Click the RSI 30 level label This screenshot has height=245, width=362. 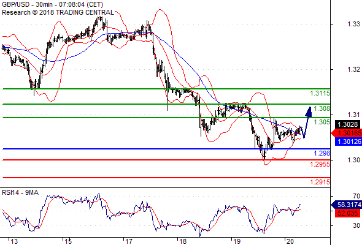(x=356, y=225)
